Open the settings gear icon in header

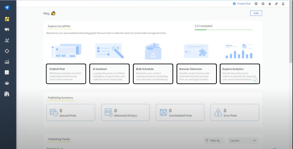263,4
